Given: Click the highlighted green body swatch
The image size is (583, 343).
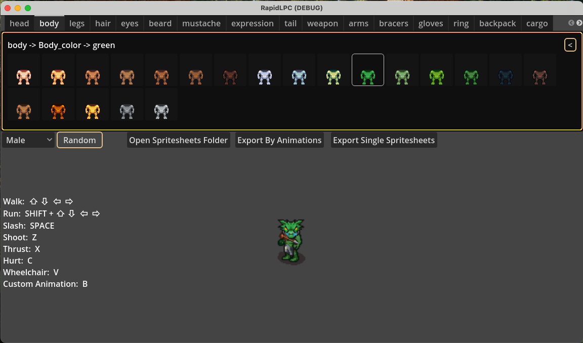Looking at the screenshot, I should point(368,70).
